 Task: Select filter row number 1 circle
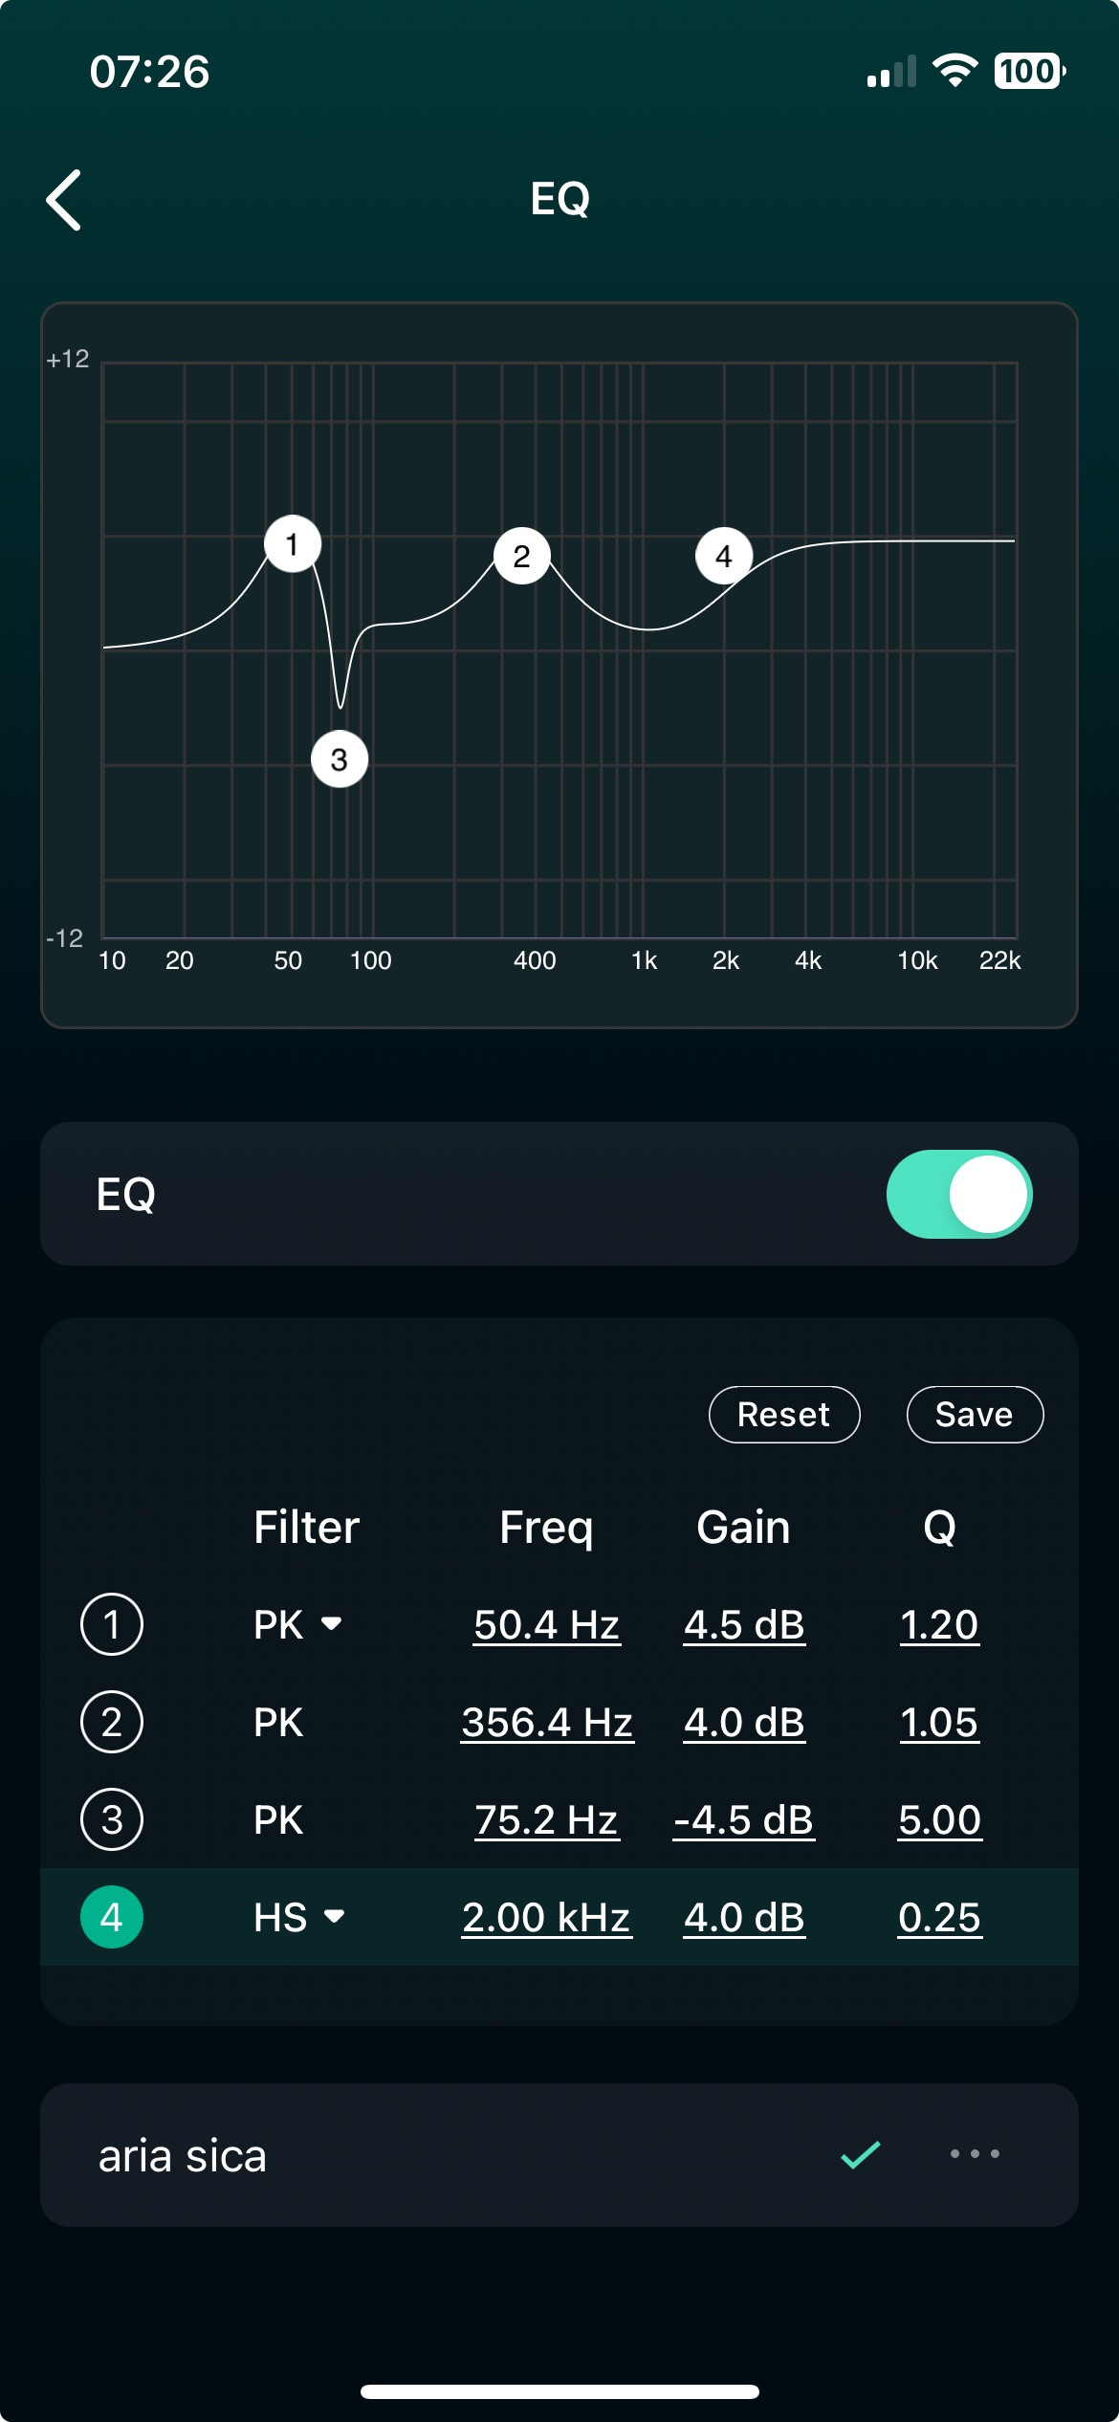click(x=112, y=1624)
